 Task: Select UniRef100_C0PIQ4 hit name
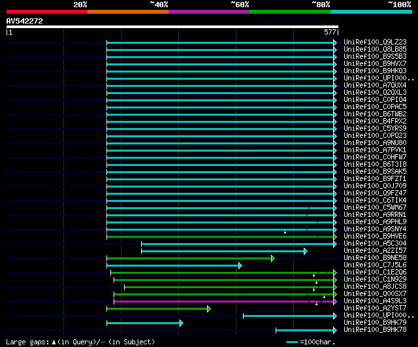375,100
